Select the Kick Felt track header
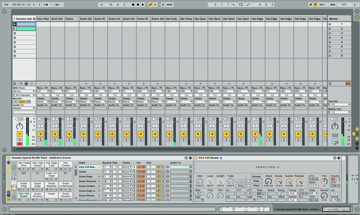 coord(57,19)
